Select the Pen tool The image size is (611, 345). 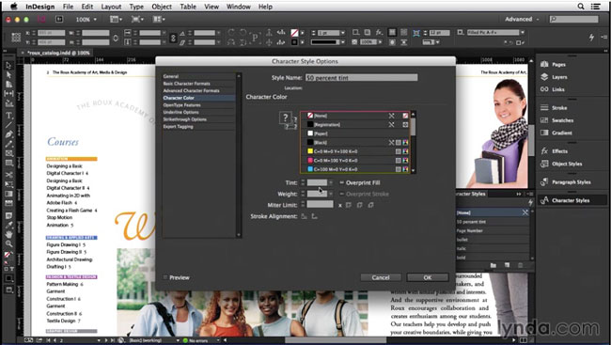tap(9, 134)
